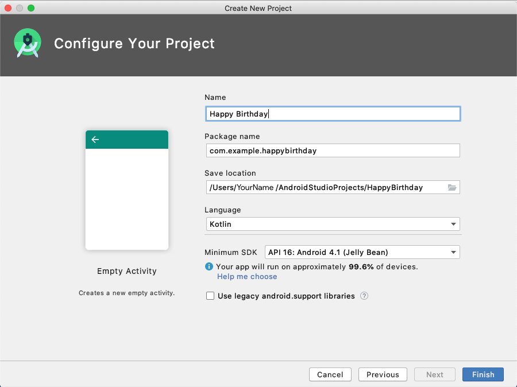This screenshot has height=387, width=517.
Task: Click into the Package name field
Action: coord(332,150)
